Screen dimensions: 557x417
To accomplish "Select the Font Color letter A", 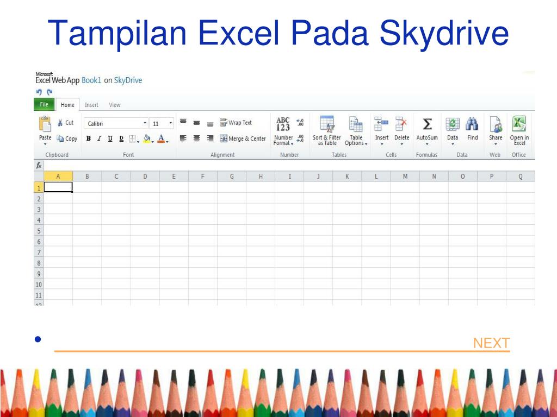I will [162, 138].
